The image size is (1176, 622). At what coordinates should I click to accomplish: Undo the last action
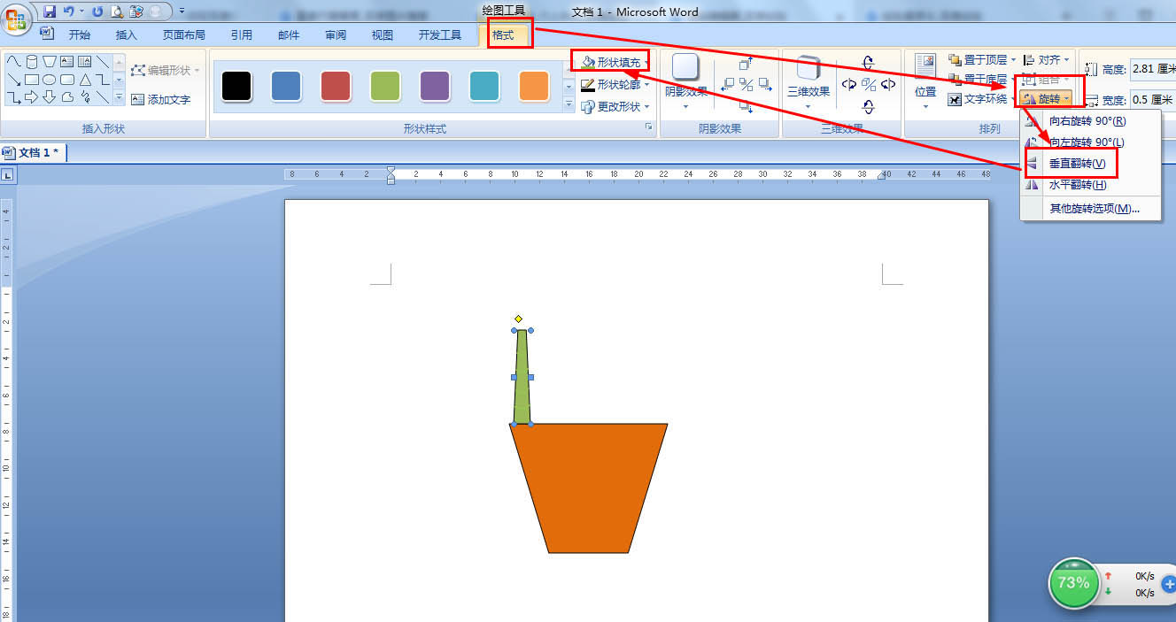pos(69,12)
